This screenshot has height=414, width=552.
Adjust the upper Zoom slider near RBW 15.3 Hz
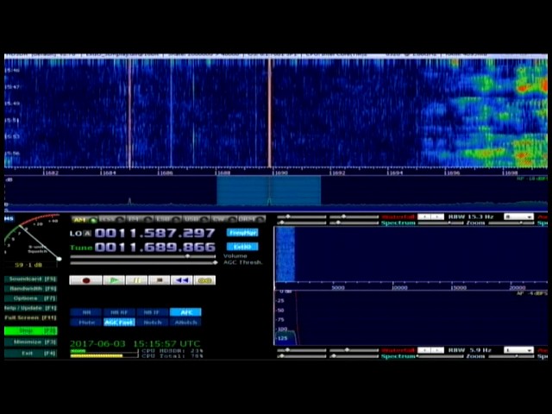tap(511, 223)
